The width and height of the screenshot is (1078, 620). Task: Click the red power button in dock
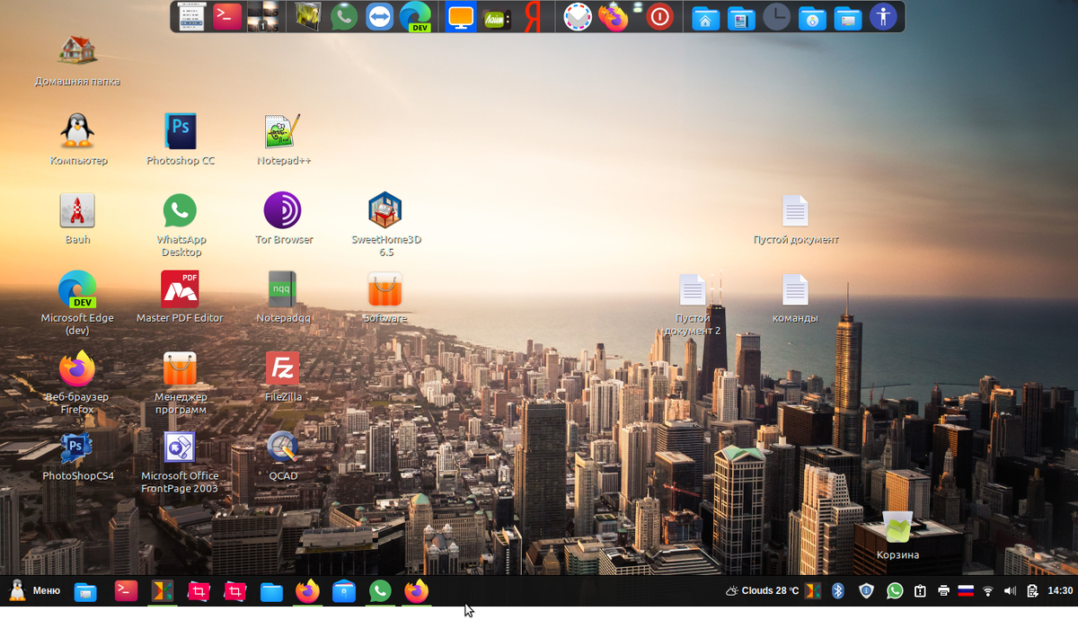pyautogui.click(x=660, y=16)
